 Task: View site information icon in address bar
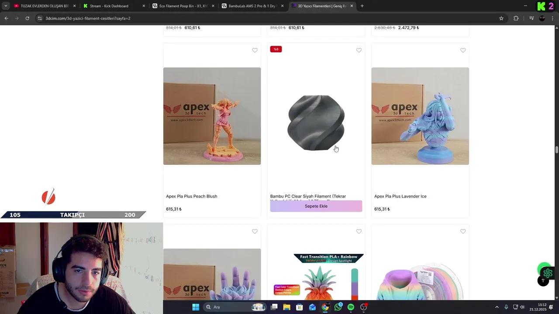pos(40,18)
